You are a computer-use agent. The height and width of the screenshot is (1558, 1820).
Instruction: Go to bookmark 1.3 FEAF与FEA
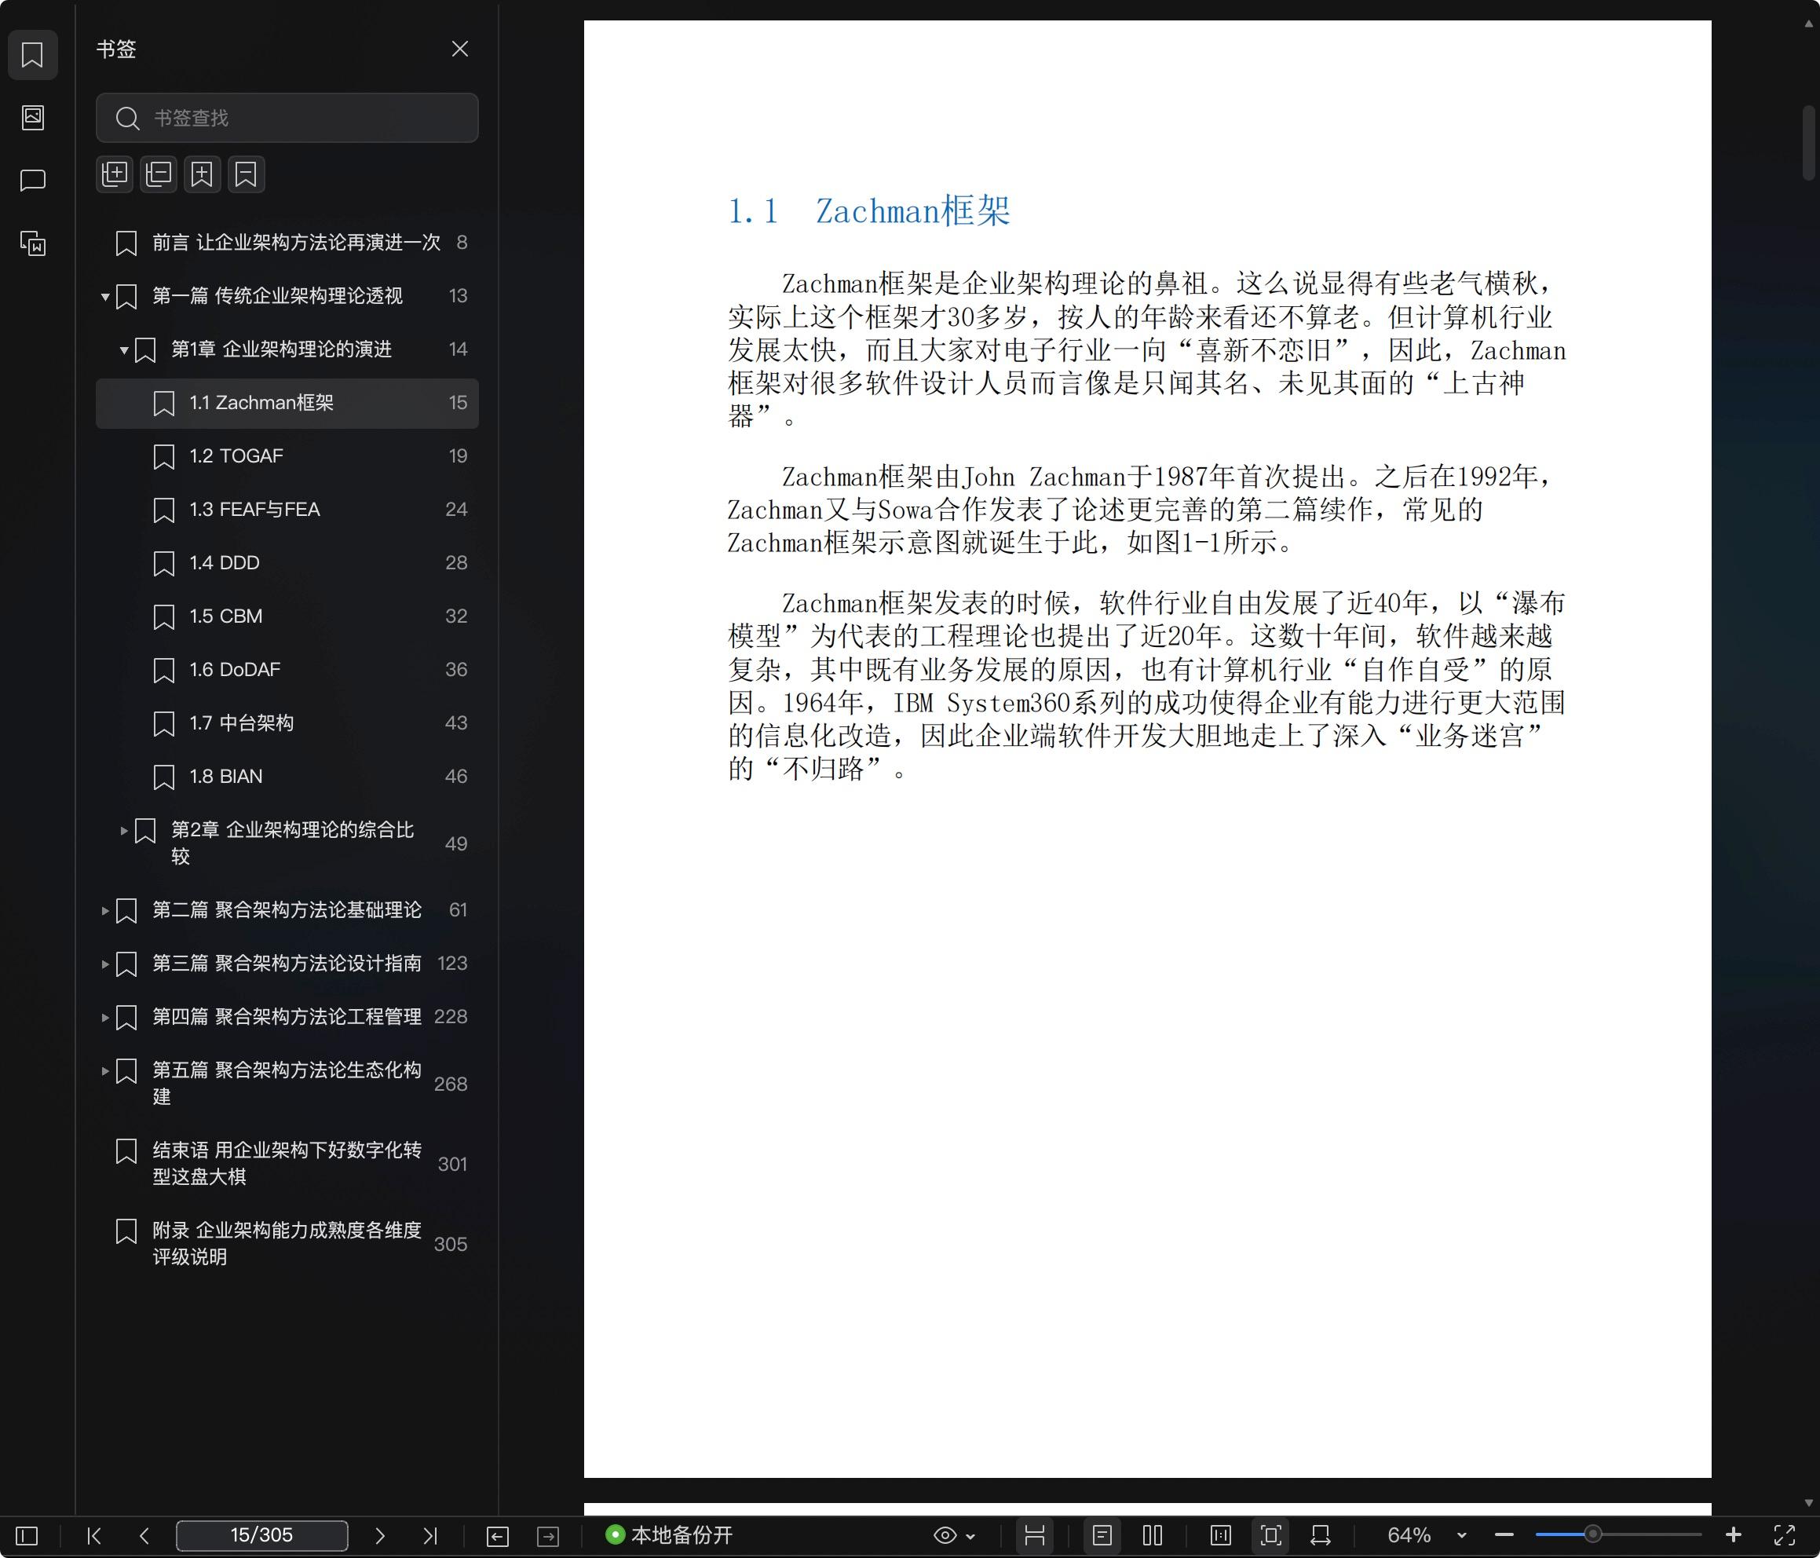pyautogui.click(x=287, y=510)
